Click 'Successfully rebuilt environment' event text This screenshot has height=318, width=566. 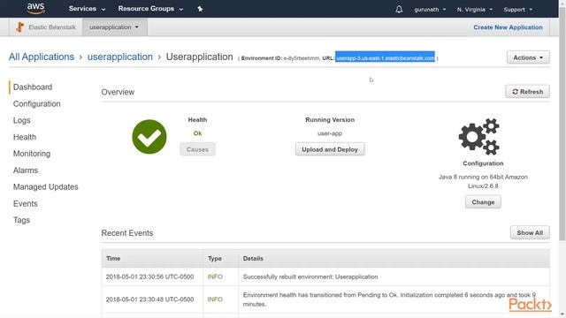310,276
